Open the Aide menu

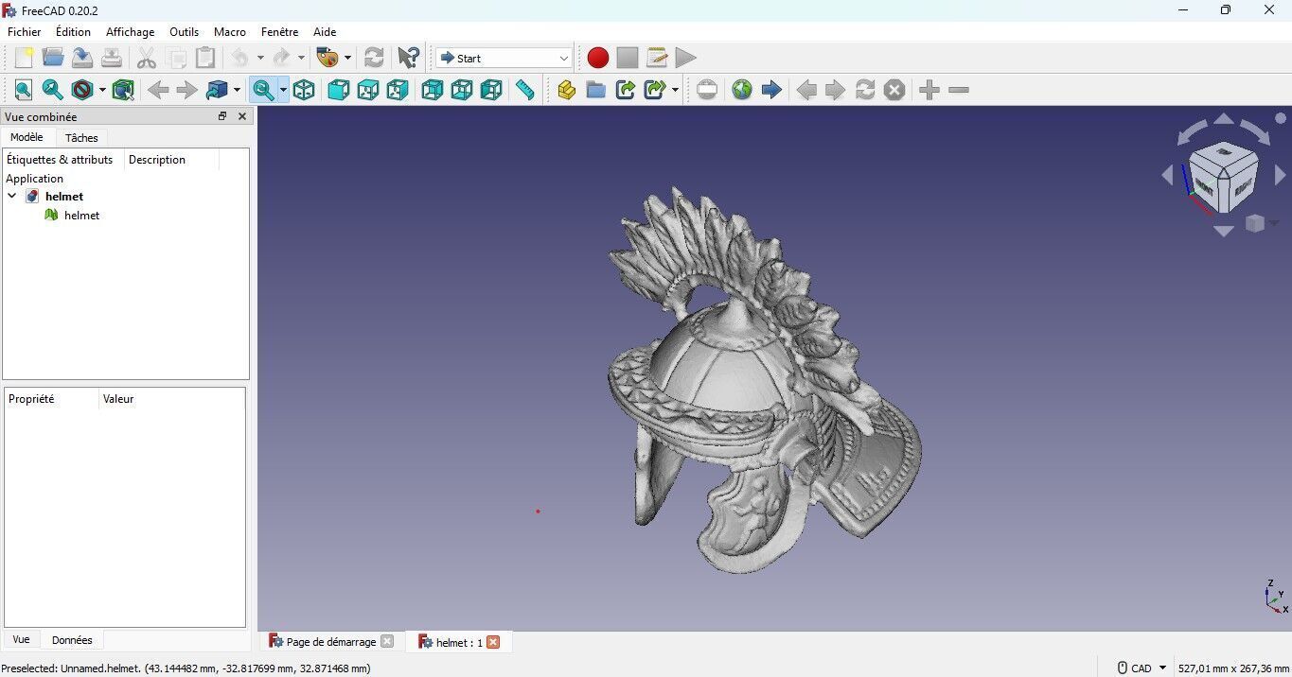[325, 31]
